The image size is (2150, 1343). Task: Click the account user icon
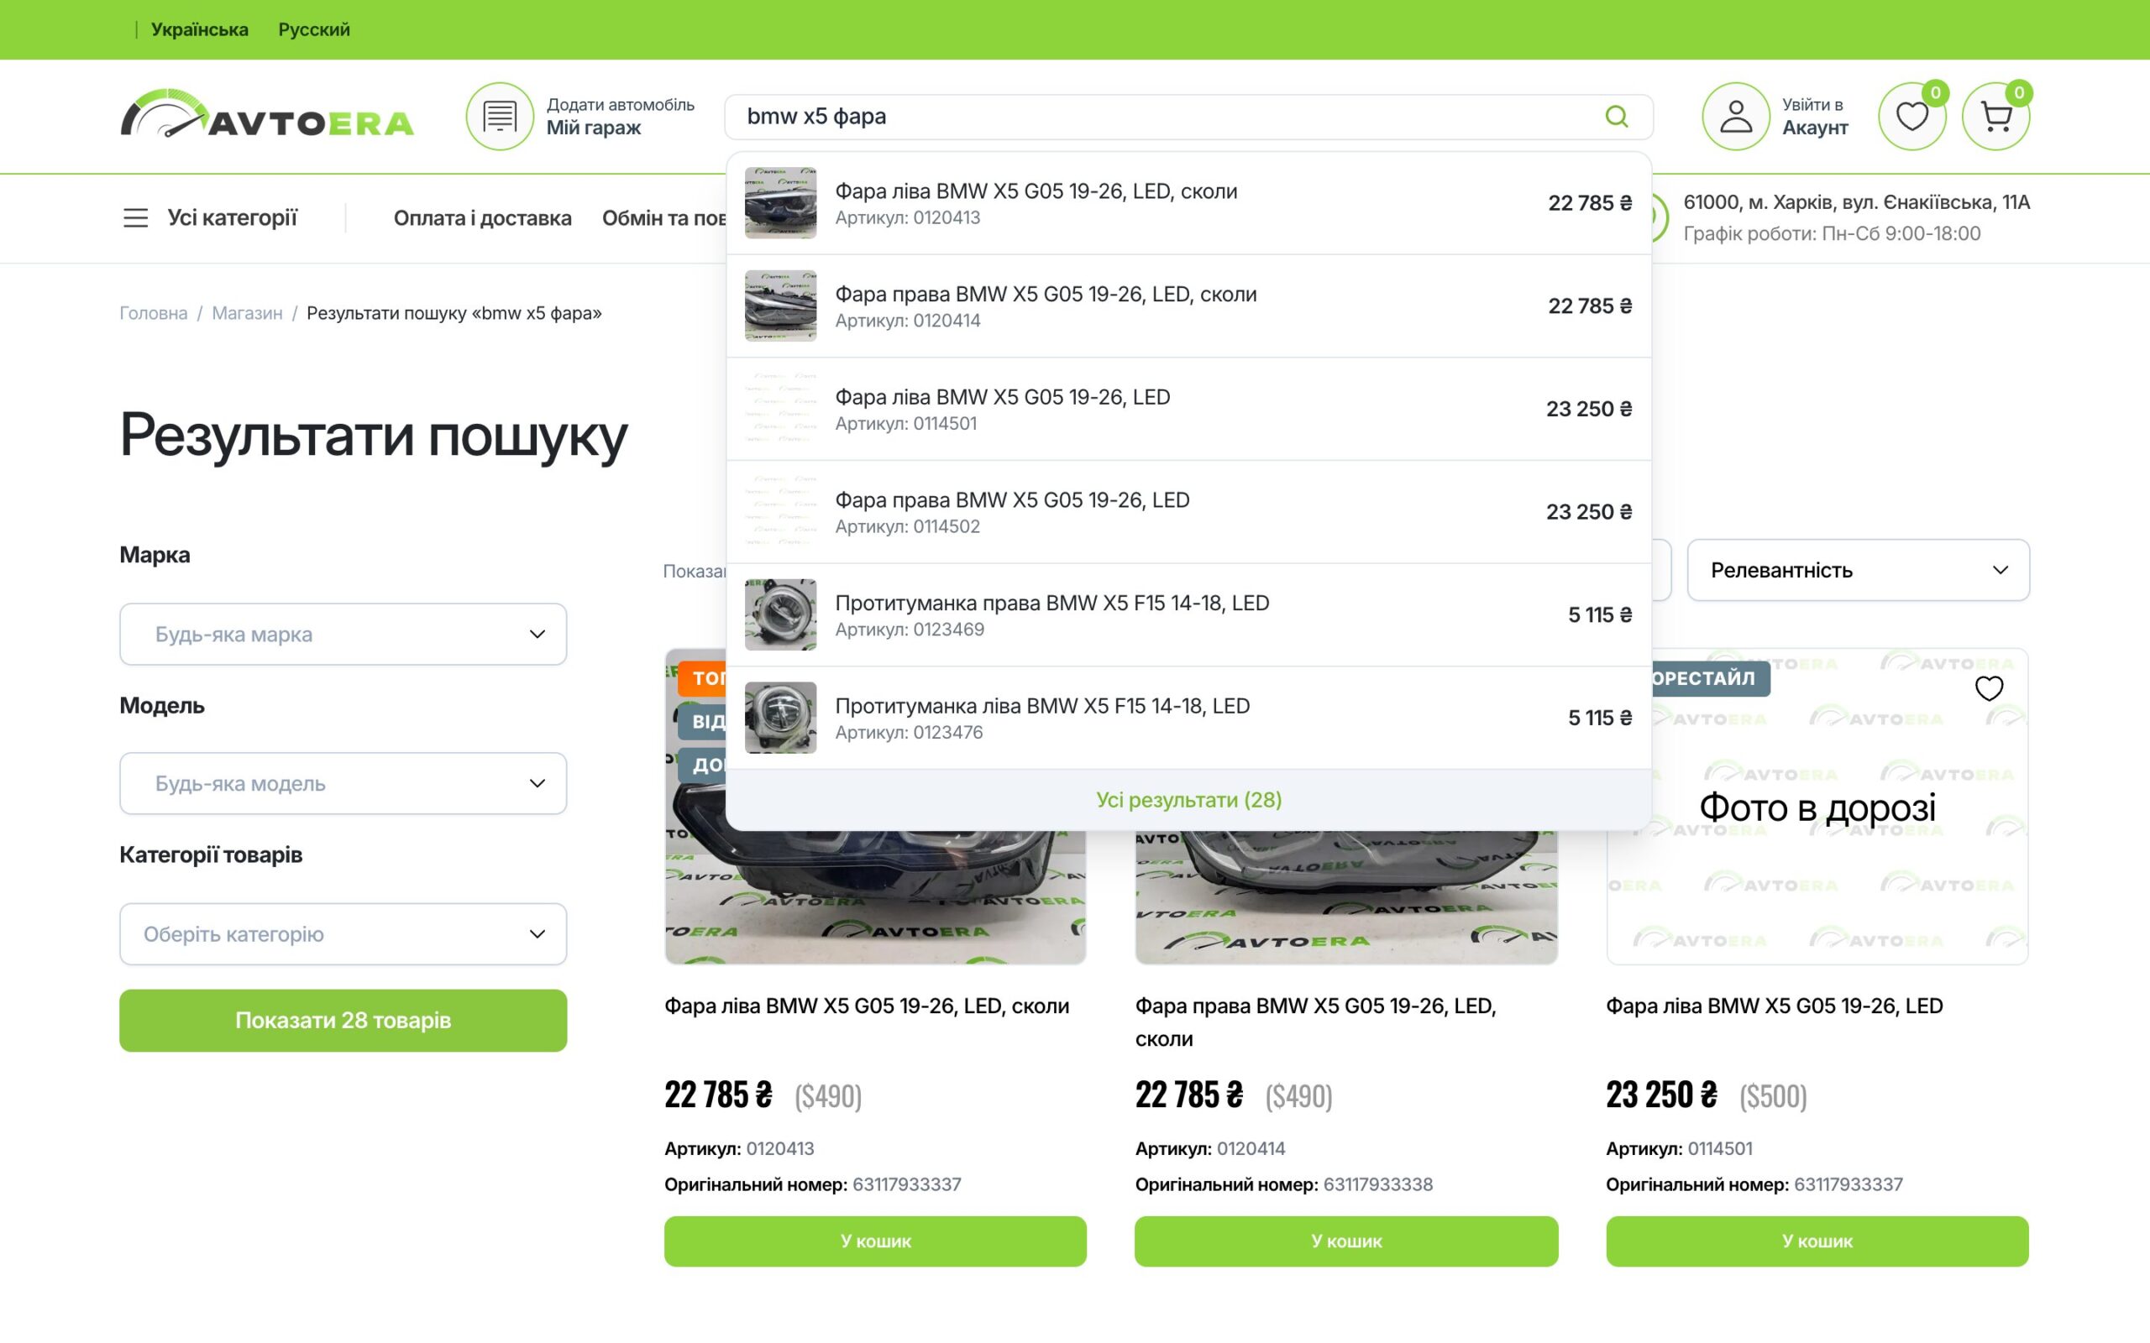(1735, 117)
